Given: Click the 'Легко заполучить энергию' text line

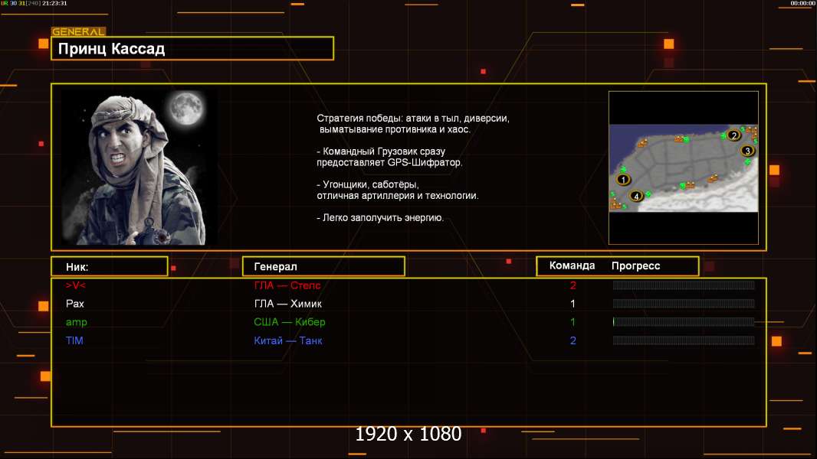Looking at the screenshot, I should click(380, 218).
